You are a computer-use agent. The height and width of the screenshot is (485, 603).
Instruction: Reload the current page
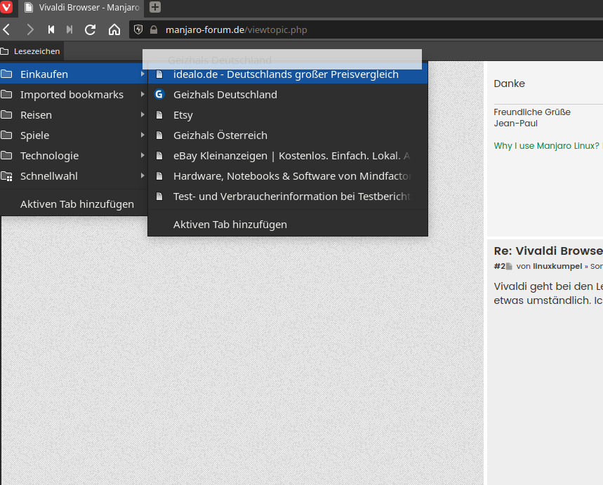click(x=91, y=29)
